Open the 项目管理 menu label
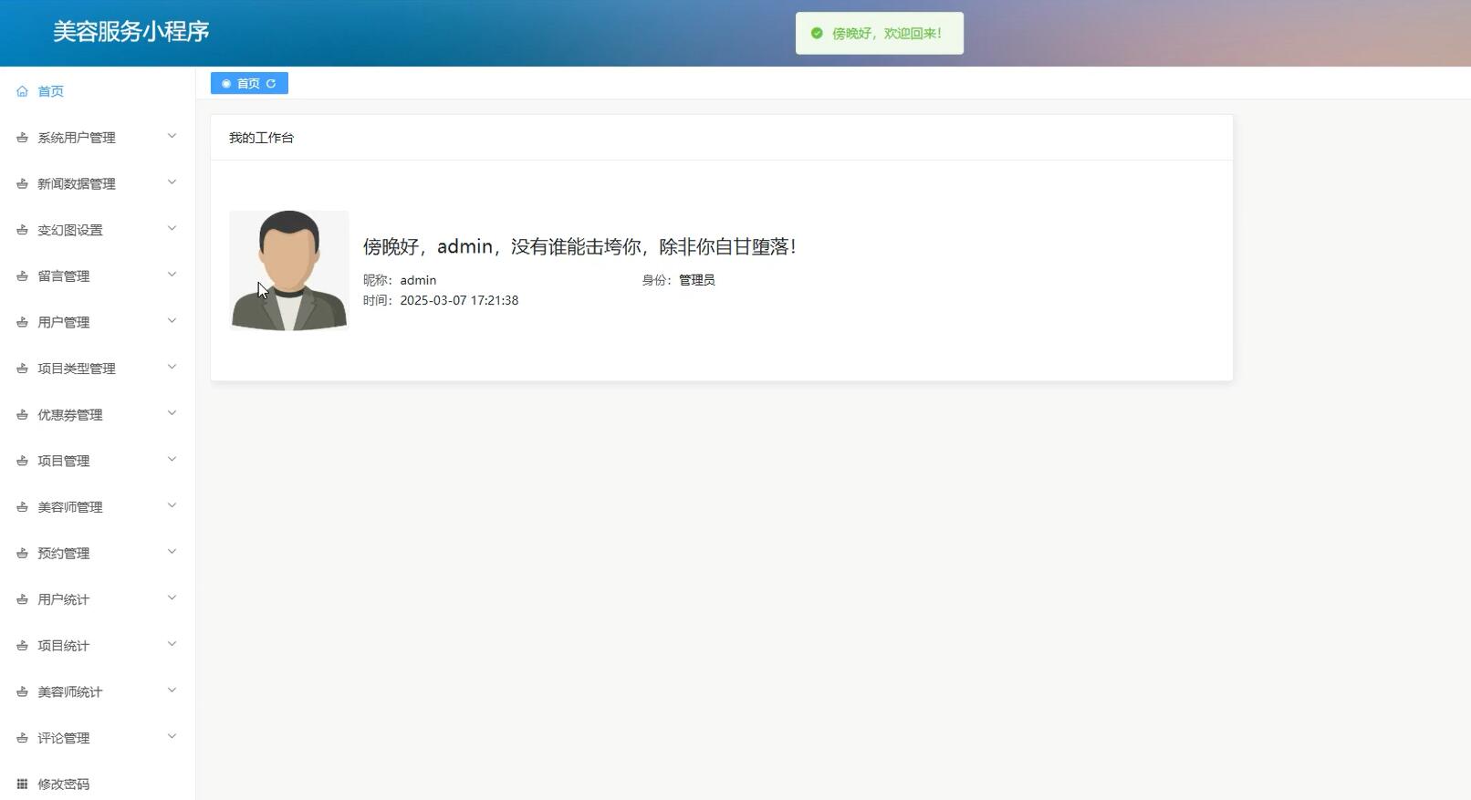This screenshot has width=1471, height=800. tap(64, 462)
